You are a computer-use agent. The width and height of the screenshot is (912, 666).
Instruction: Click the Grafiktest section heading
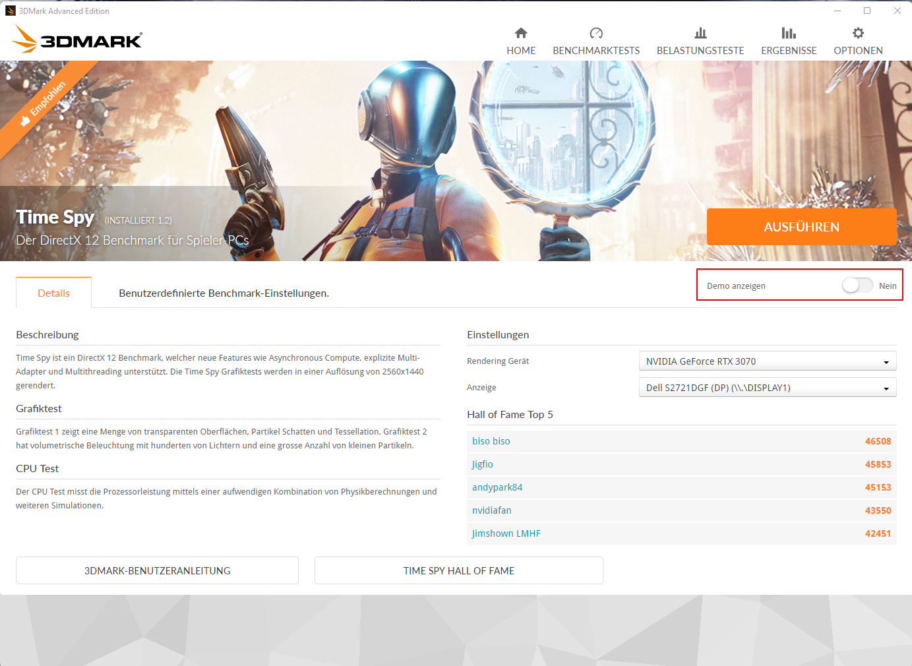(39, 409)
